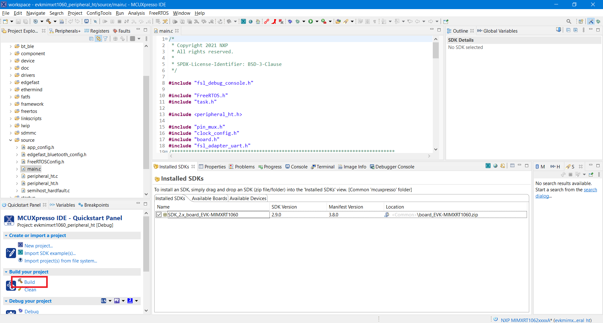Toggle Link with Editor in Project Explorer

coord(98,39)
